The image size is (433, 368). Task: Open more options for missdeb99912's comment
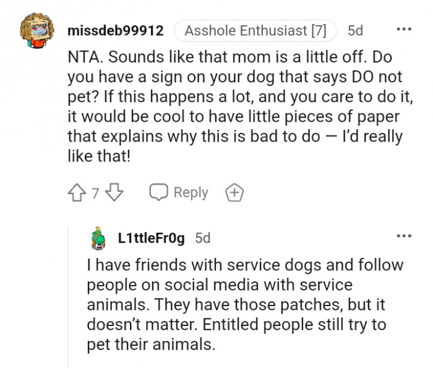pyautogui.click(x=403, y=30)
